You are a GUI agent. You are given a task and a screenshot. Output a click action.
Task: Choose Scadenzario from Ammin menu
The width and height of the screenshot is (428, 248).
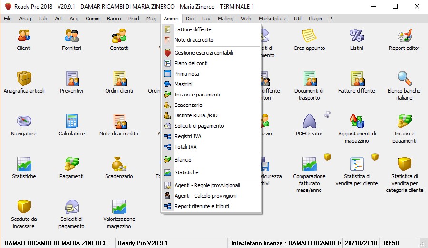tap(211, 105)
